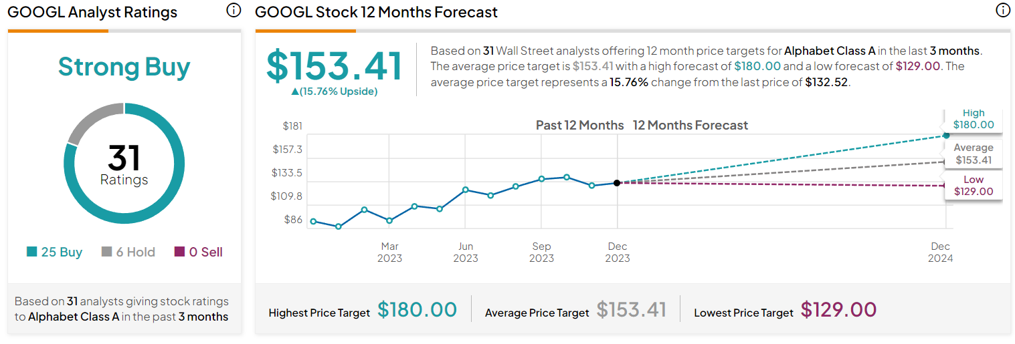Click the large $153.41 price target
This screenshot has height=344, width=1015.
click(x=335, y=65)
